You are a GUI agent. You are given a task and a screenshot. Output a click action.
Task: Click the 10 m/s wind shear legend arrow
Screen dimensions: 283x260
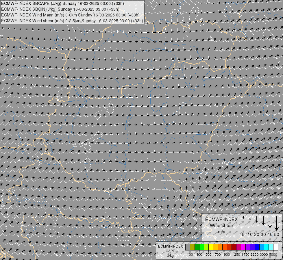pyautogui.click(x=250, y=218)
